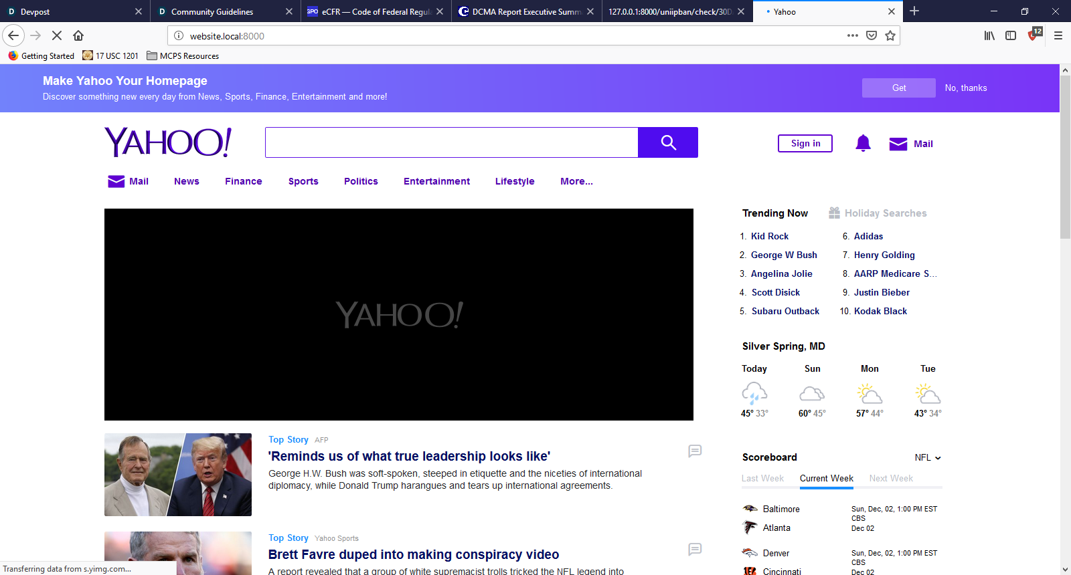The width and height of the screenshot is (1071, 575).
Task: Open the Firefox hamburger menu
Action: click(x=1058, y=35)
